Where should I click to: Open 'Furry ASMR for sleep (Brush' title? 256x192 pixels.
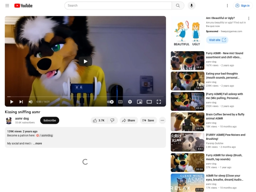coord(224,157)
